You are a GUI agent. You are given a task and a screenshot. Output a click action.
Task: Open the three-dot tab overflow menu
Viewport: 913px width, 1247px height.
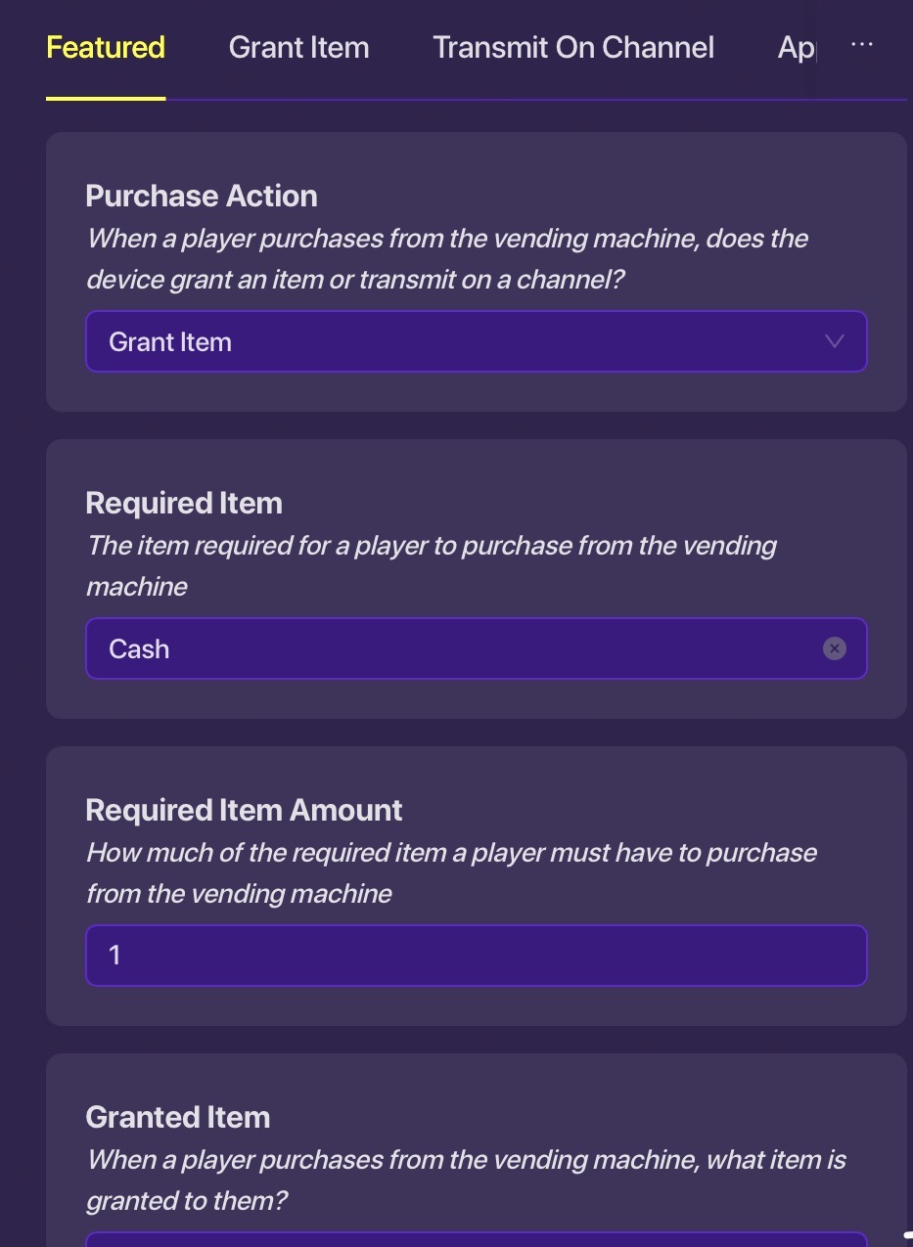[861, 45]
